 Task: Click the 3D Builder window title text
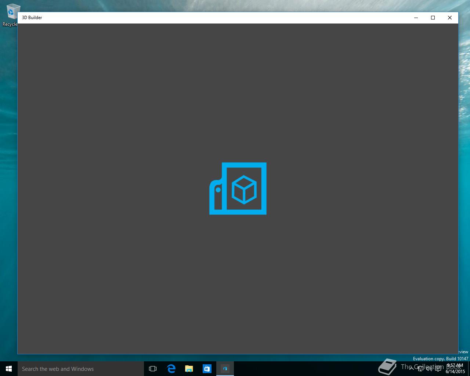32,18
